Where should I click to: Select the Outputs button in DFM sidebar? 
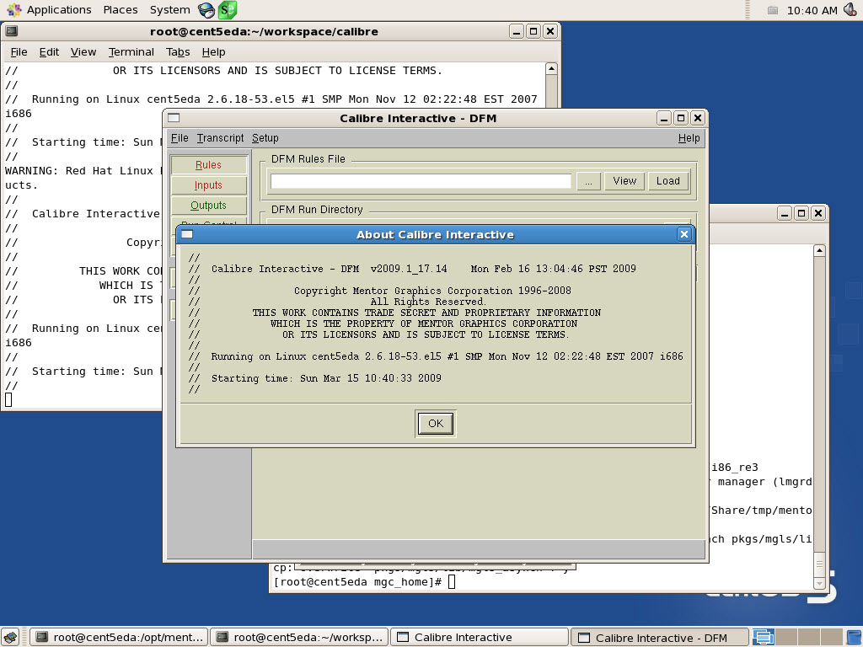coord(209,206)
